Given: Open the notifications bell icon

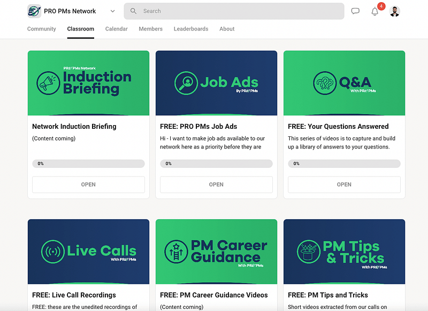Looking at the screenshot, I should click(374, 11).
